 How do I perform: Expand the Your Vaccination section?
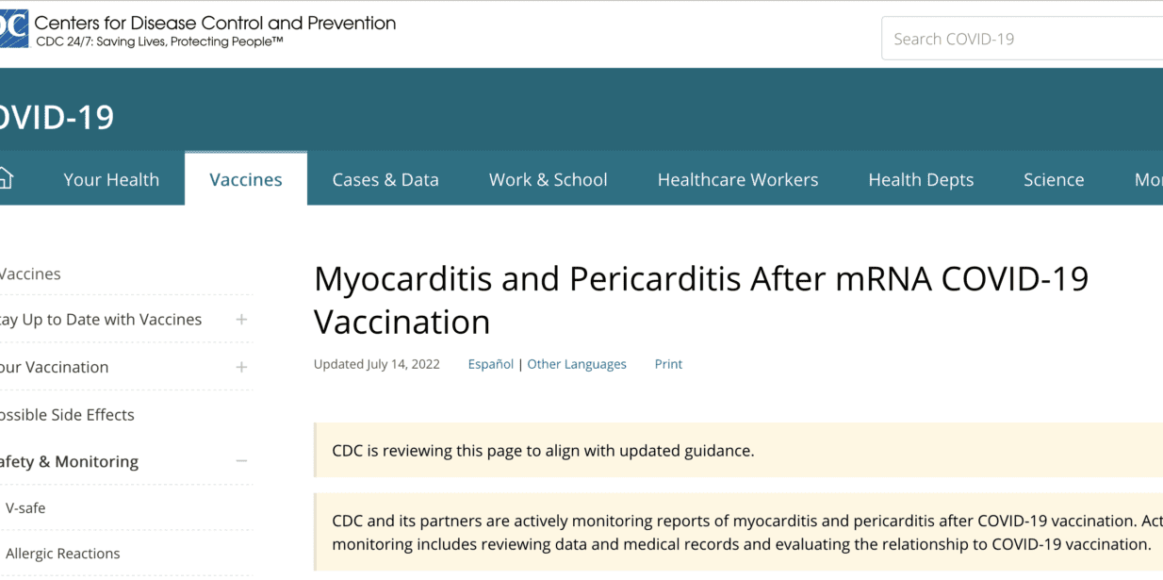[241, 367]
